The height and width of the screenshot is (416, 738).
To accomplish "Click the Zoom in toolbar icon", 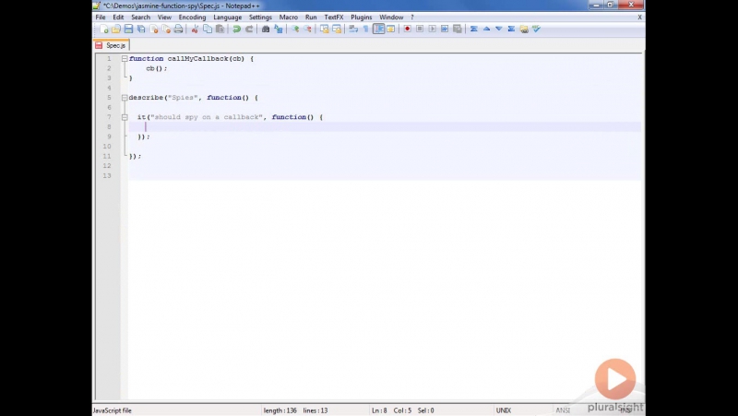I will tap(295, 30).
